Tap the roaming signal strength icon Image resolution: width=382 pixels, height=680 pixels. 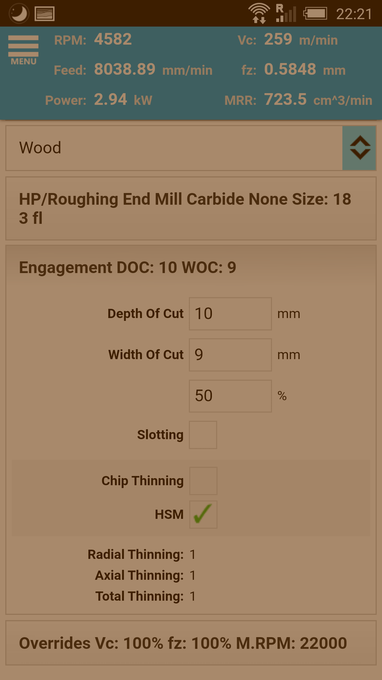click(x=286, y=13)
